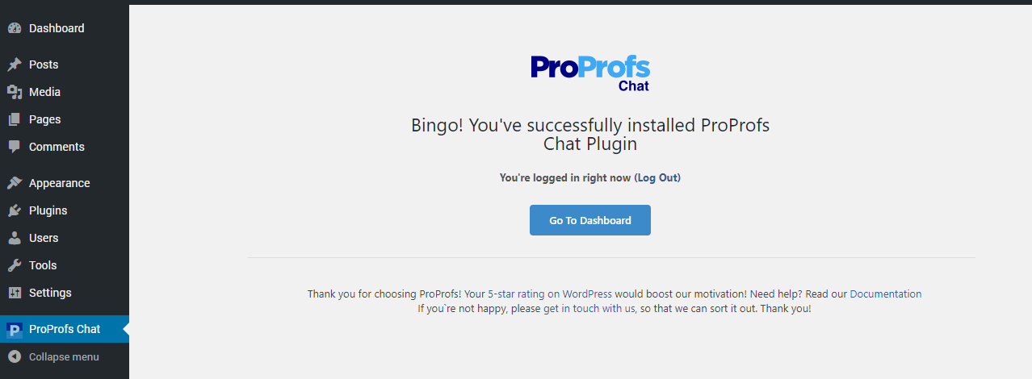Click the Tools wrench icon
The image size is (1032, 379).
tap(15, 265)
